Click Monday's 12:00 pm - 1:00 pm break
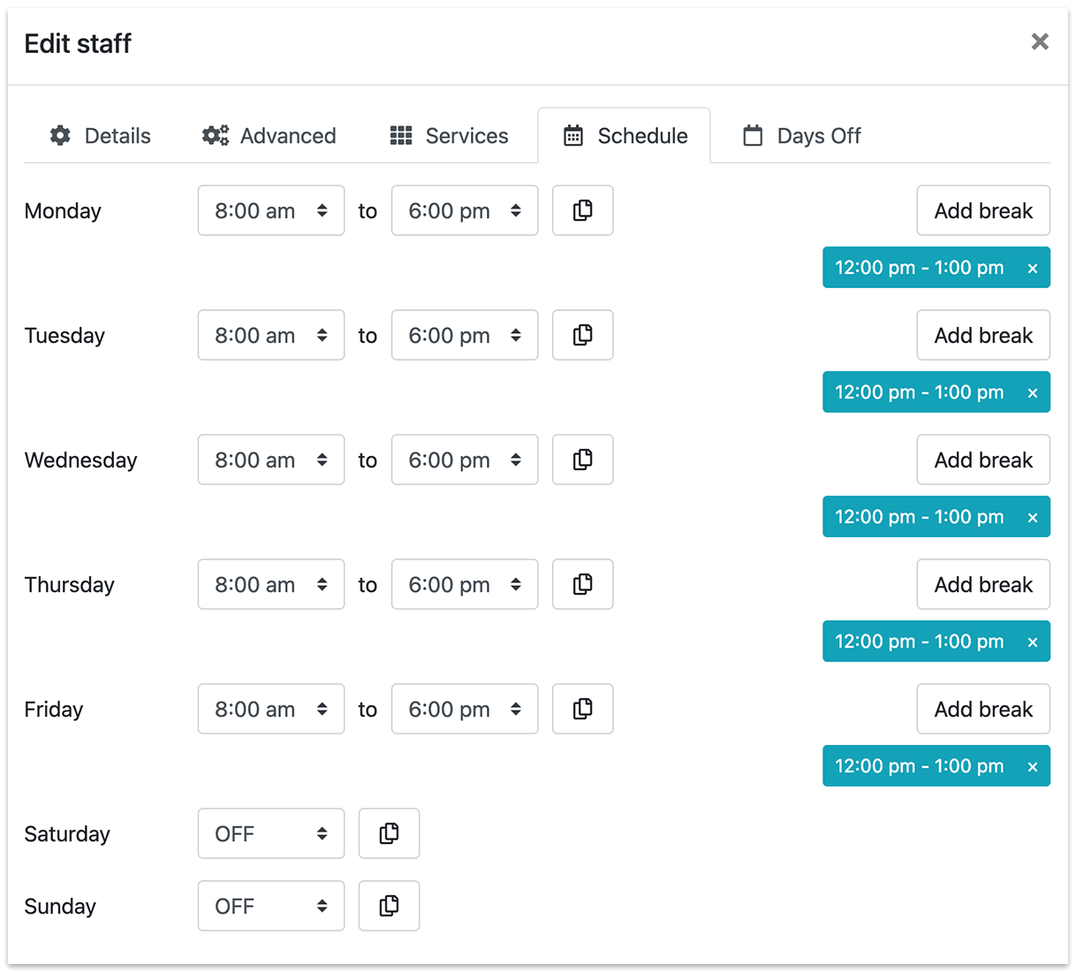Image resolution: width=1076 pixels, height=972 pixels. pos(920,268)
